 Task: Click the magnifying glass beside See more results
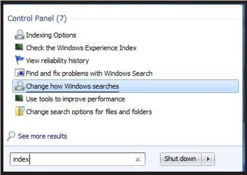[x=11, y=136]
